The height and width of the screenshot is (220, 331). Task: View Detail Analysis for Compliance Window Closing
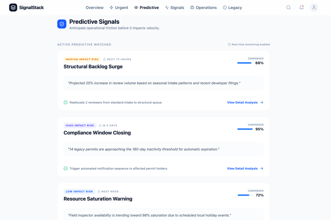[x=242, y=168]
